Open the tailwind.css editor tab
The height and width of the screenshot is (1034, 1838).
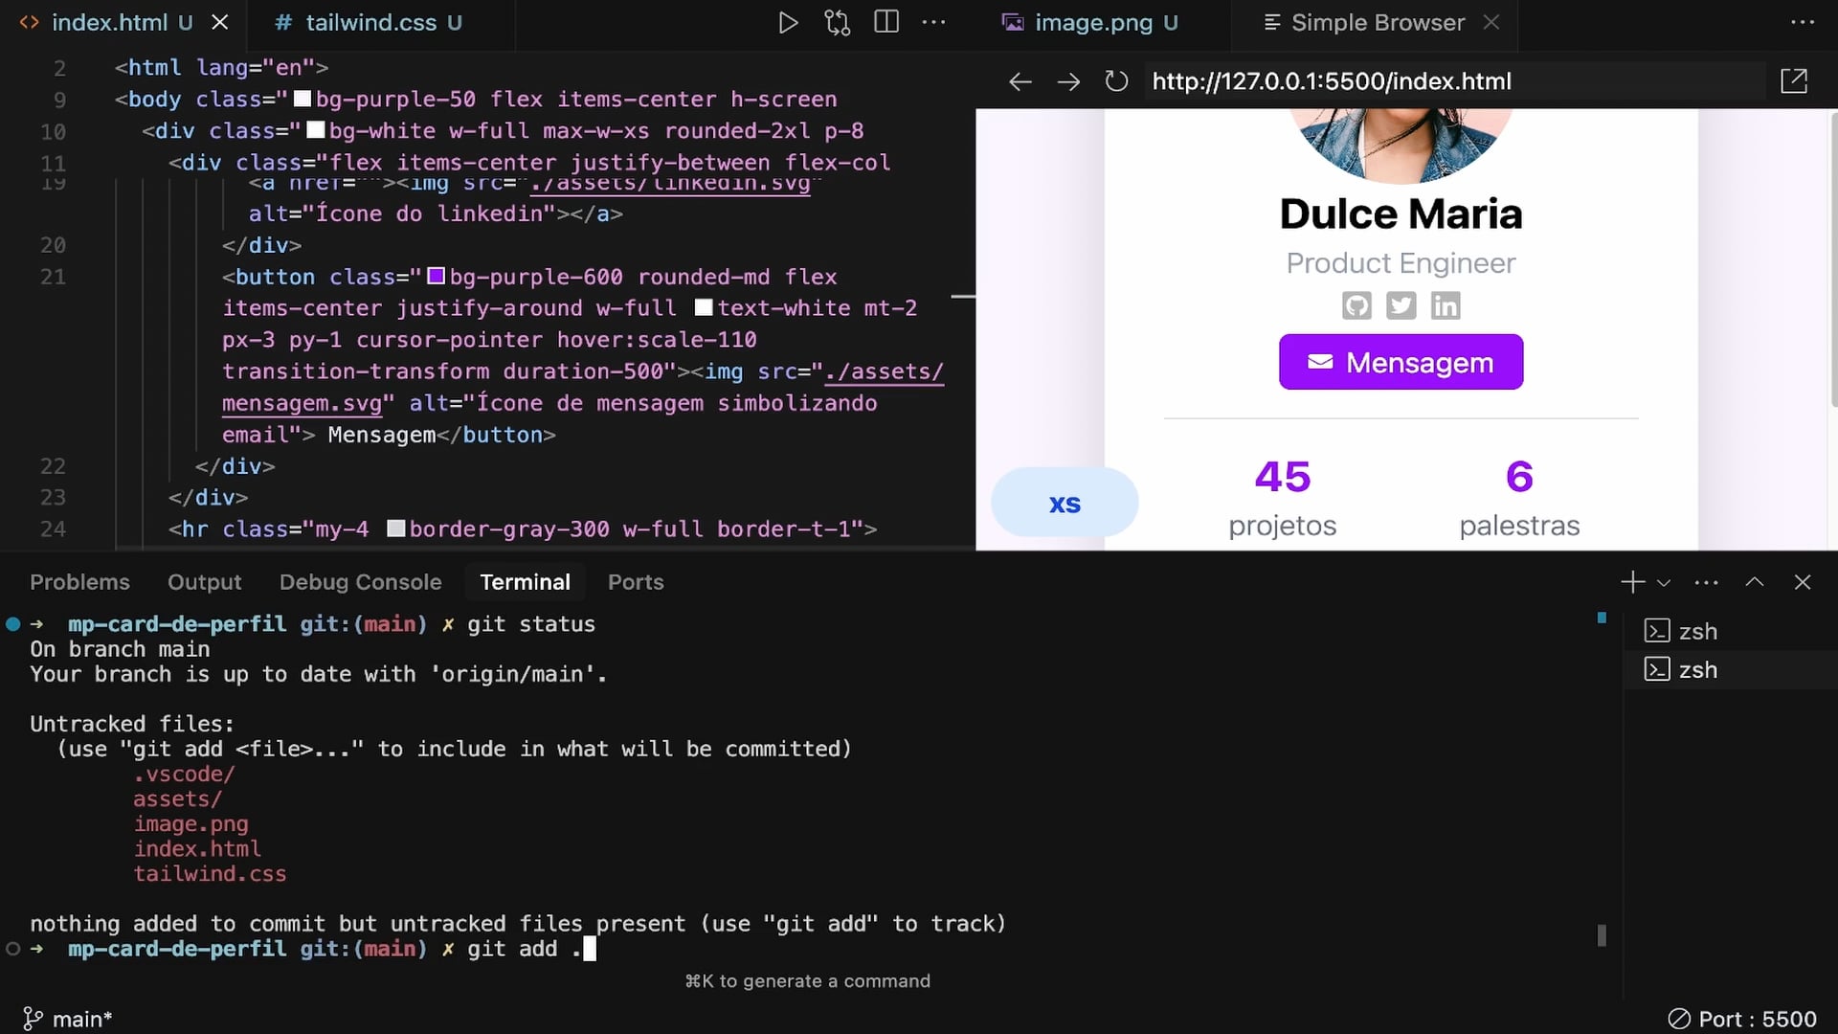pyautogui.click(x=370, y=22)
